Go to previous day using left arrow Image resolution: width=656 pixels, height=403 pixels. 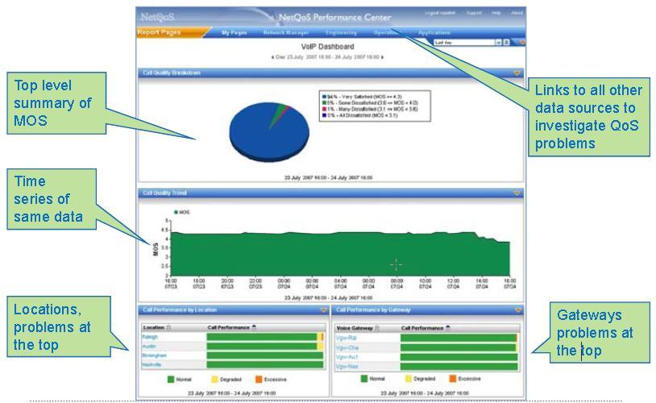click(272, 57)
